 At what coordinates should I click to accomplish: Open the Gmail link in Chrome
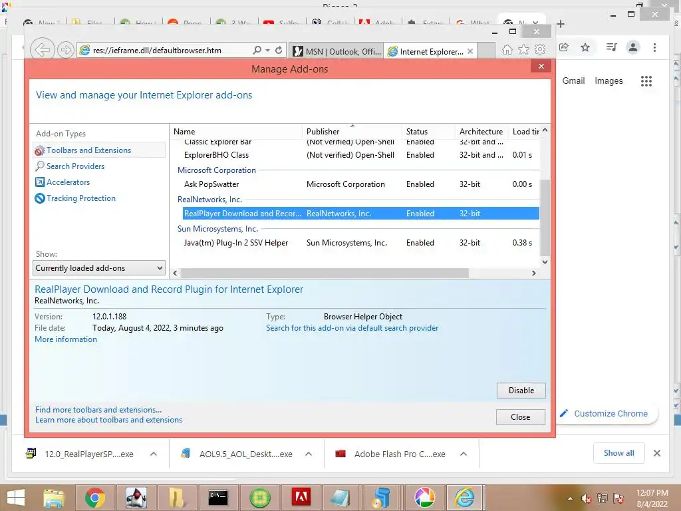click(573, 81)
